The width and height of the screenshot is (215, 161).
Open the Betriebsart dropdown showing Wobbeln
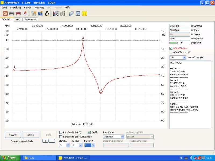pyautogui.click(x=113, y=137)
